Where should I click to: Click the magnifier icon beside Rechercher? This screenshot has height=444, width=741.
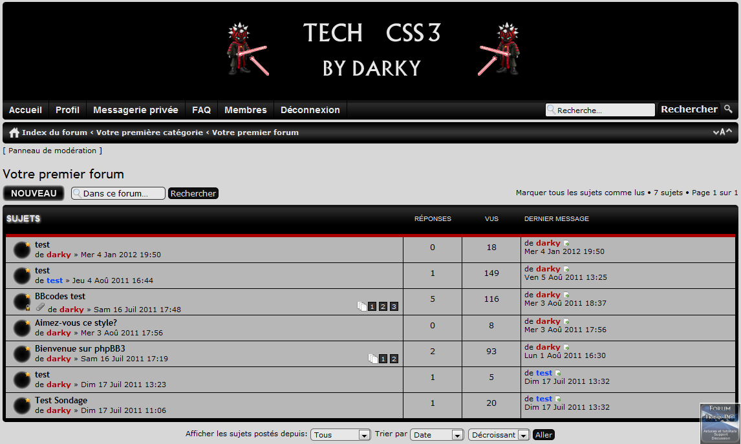(728, 109)
